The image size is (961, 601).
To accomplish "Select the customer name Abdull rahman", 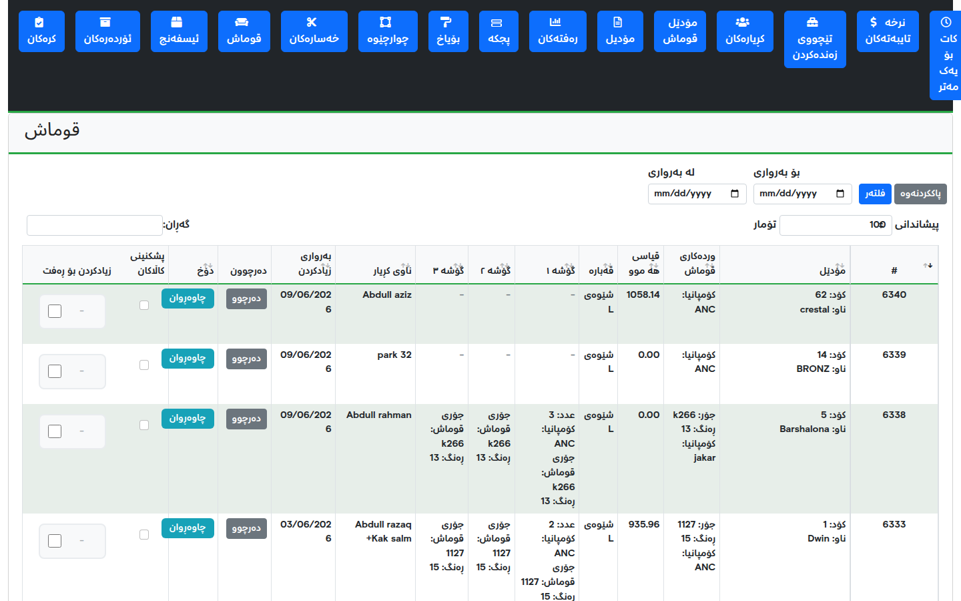I will coord(379,415).
